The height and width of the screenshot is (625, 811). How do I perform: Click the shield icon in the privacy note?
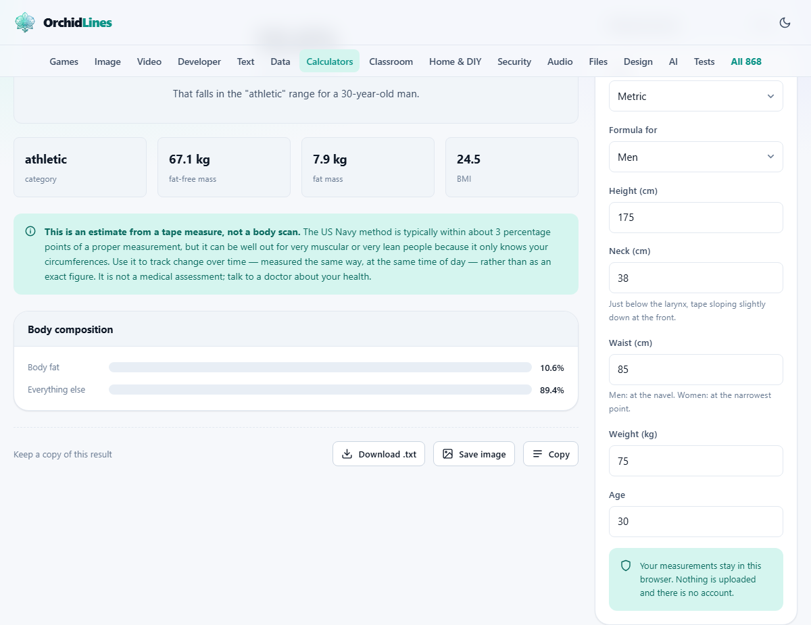(626, 566)
